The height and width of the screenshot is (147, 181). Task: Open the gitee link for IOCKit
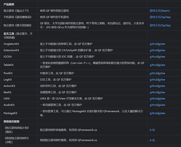(x=162, y=57)
